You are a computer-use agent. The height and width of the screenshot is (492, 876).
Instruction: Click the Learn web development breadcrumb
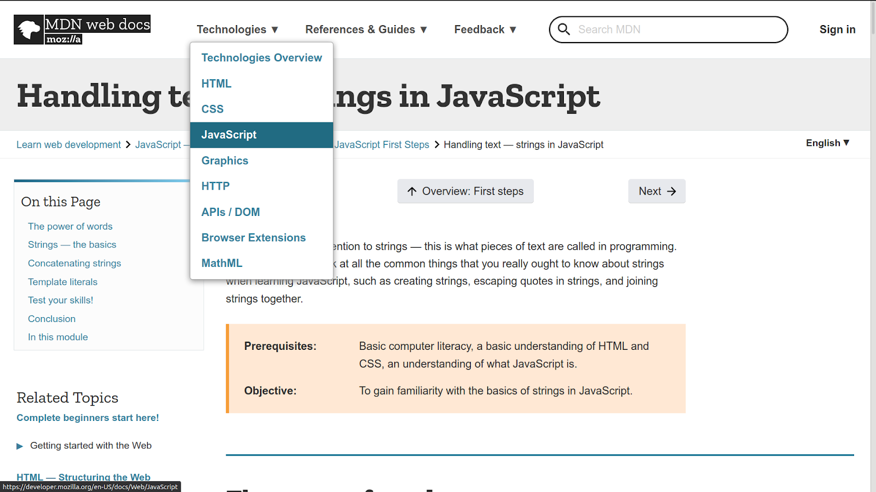68,144
